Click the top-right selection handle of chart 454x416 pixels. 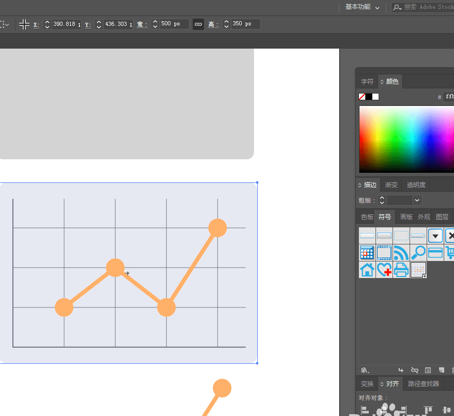(257, 182)
